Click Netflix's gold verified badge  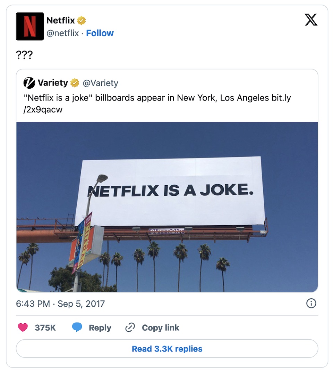(x=81, y=21)
